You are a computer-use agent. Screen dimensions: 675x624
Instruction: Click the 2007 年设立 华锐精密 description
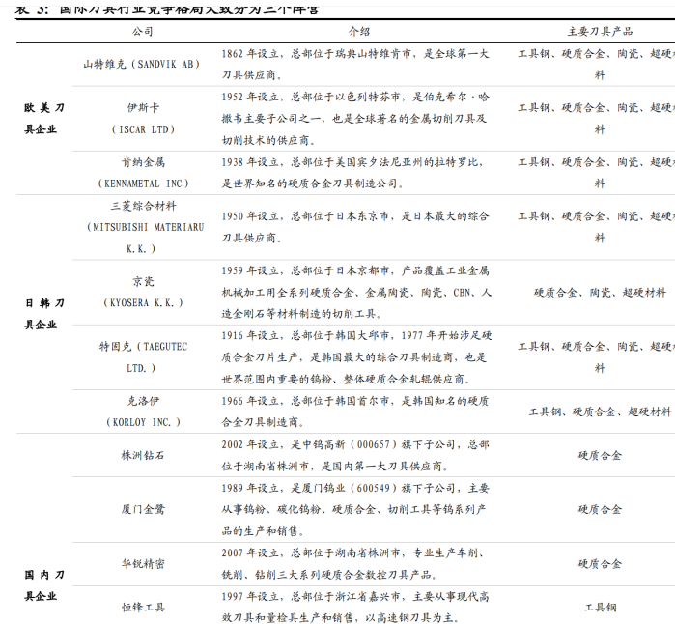tap(353, 564)
